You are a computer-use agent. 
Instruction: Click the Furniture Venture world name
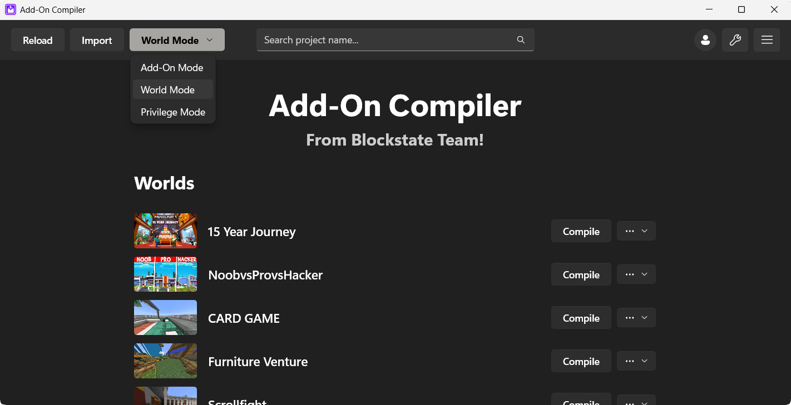[258, 362]
